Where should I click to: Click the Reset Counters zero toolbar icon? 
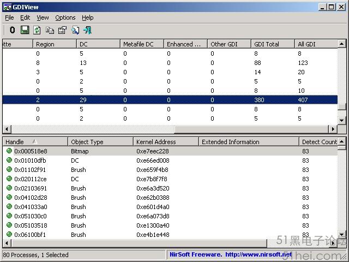[x=13, y=30]
